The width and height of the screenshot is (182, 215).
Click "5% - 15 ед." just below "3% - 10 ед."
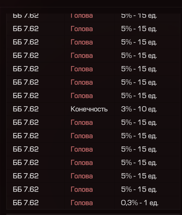pyautogui.click(x=139, y=123)
